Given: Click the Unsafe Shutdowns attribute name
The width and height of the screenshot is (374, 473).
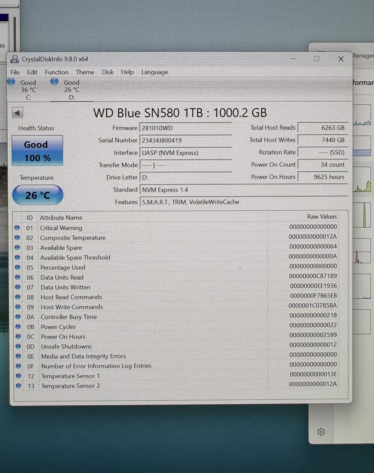Looking at the screenshot, I should 66,346.
